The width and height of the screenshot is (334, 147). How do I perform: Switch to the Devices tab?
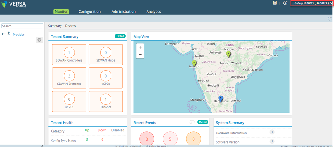70,26
